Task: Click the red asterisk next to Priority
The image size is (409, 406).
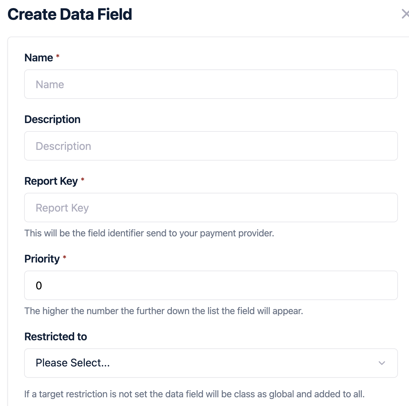Action: pyautogui.click(x=65, y=257)
